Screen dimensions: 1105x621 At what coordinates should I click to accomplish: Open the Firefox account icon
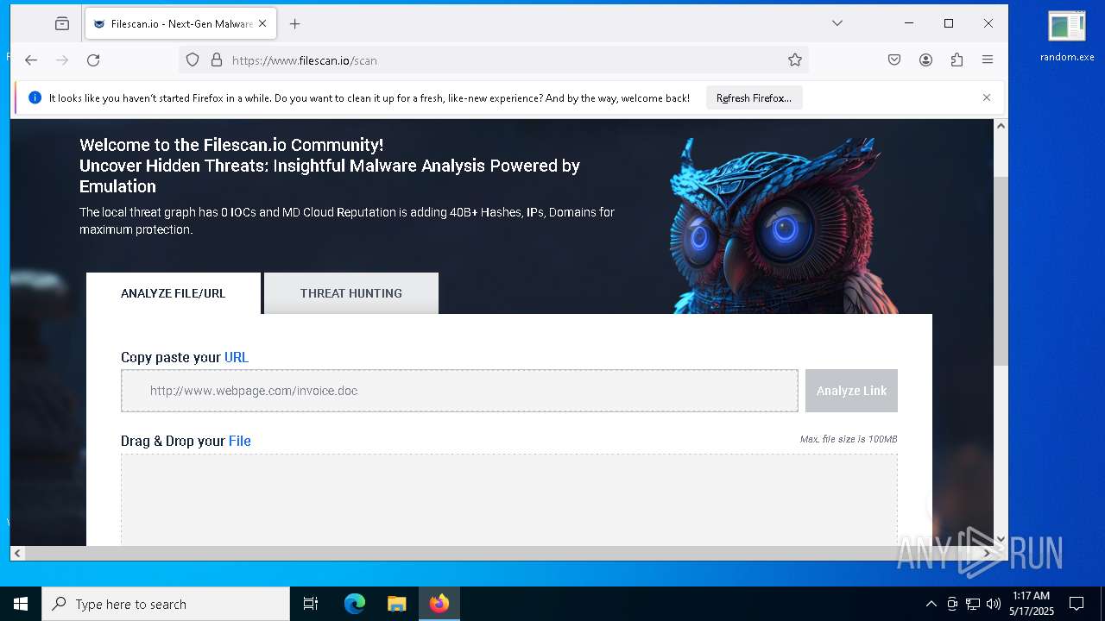(925, 60)
